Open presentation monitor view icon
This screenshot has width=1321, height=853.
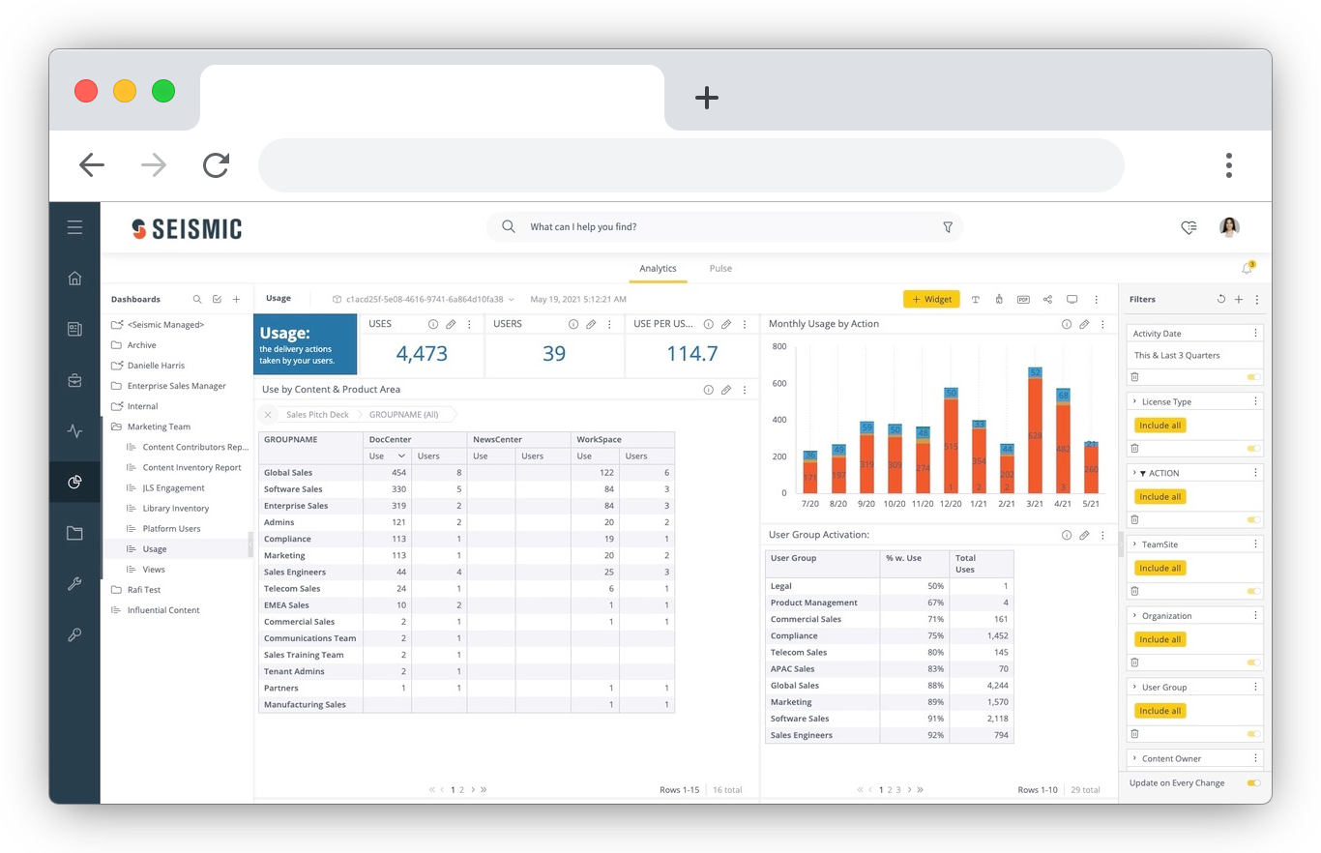(x=1071, y=300)
